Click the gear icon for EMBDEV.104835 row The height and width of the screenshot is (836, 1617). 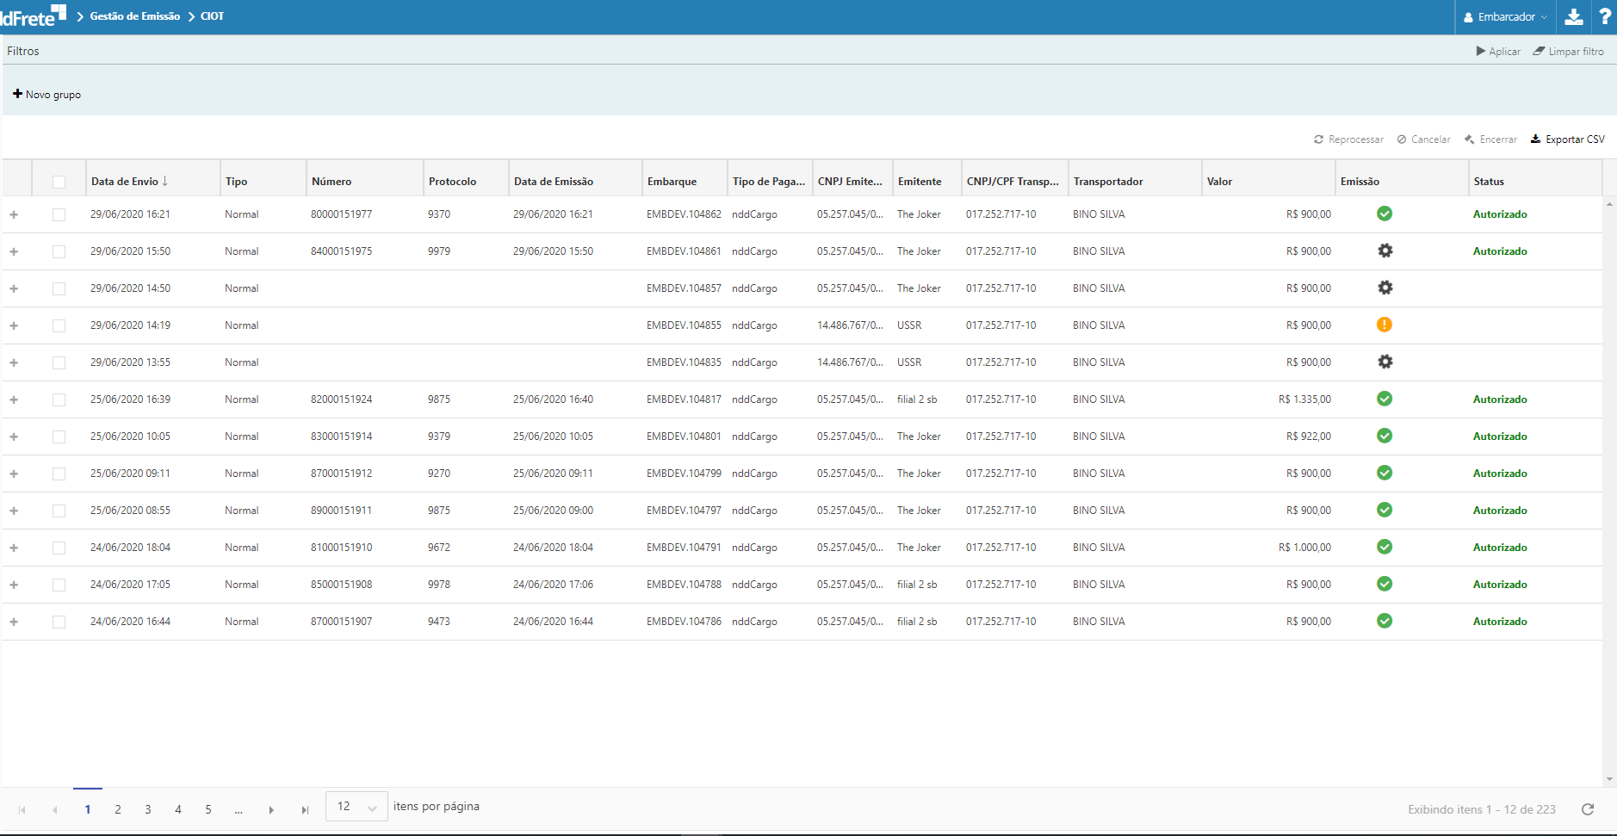pyautogui.click(x=1385, y=362)
